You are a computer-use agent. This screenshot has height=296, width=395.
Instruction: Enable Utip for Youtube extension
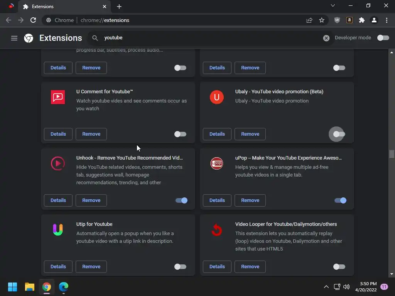(181, 267)
